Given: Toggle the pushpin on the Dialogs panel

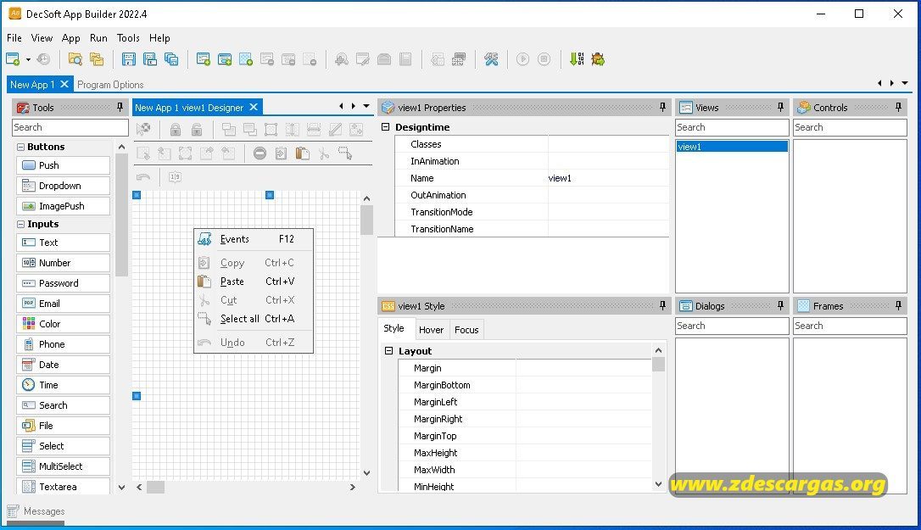Looking at the screenshot, I should 780,305.
